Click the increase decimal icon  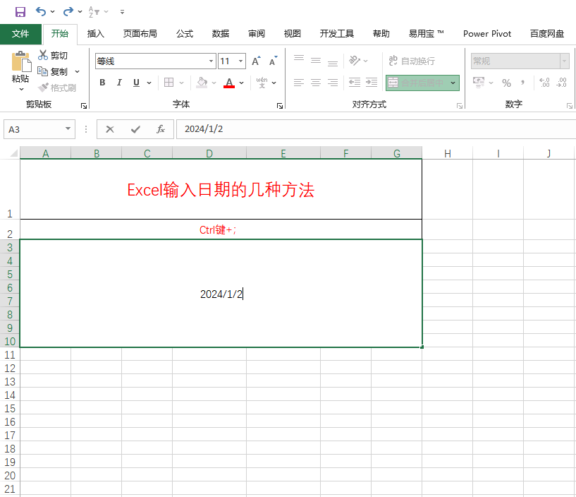pyautogui.click(x=544, y=83)
